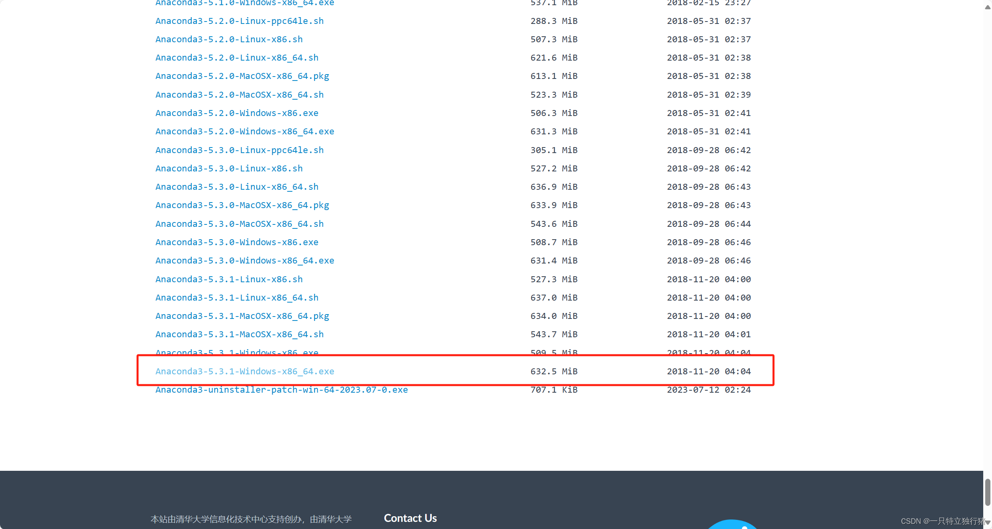Viewport: 992px width, 529px height.
Task: Open Anaconda3-5.3.1-MacOSX-x86_64.sh link
Action: point(239,334)
